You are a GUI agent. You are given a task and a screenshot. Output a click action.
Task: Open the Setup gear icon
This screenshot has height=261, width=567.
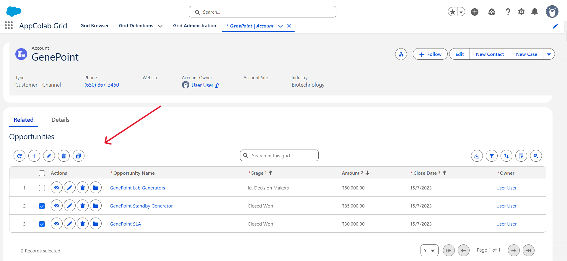[x=521, y=12]
